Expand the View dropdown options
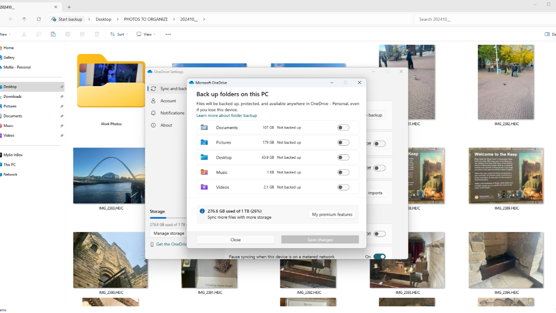 pos(145,34)
